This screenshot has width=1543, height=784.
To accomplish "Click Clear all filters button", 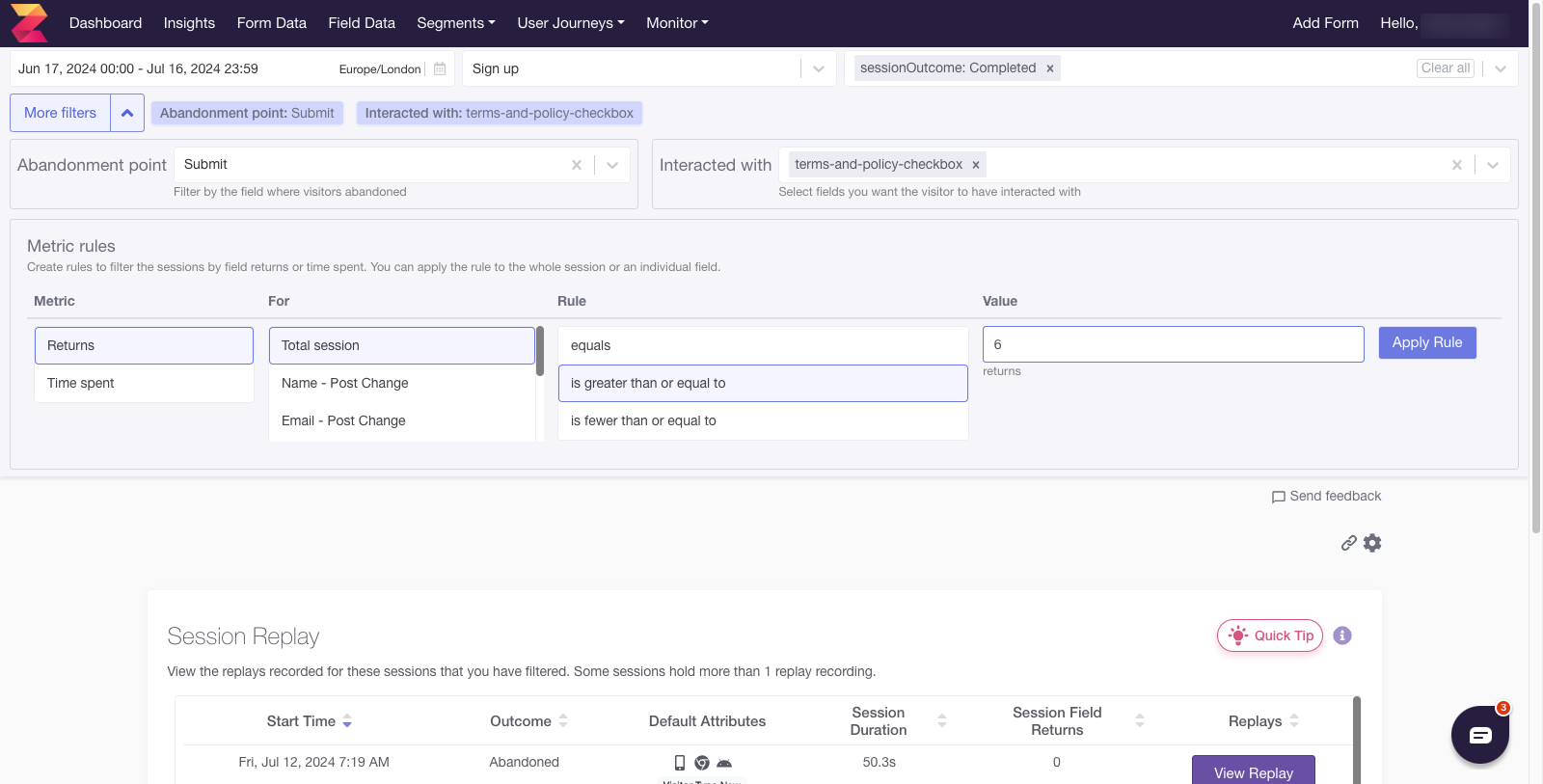I will (x=1446, y=68).
